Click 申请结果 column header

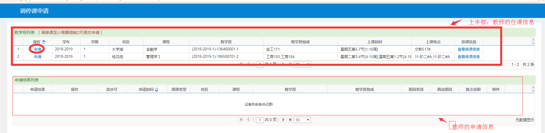coord(37,89)
